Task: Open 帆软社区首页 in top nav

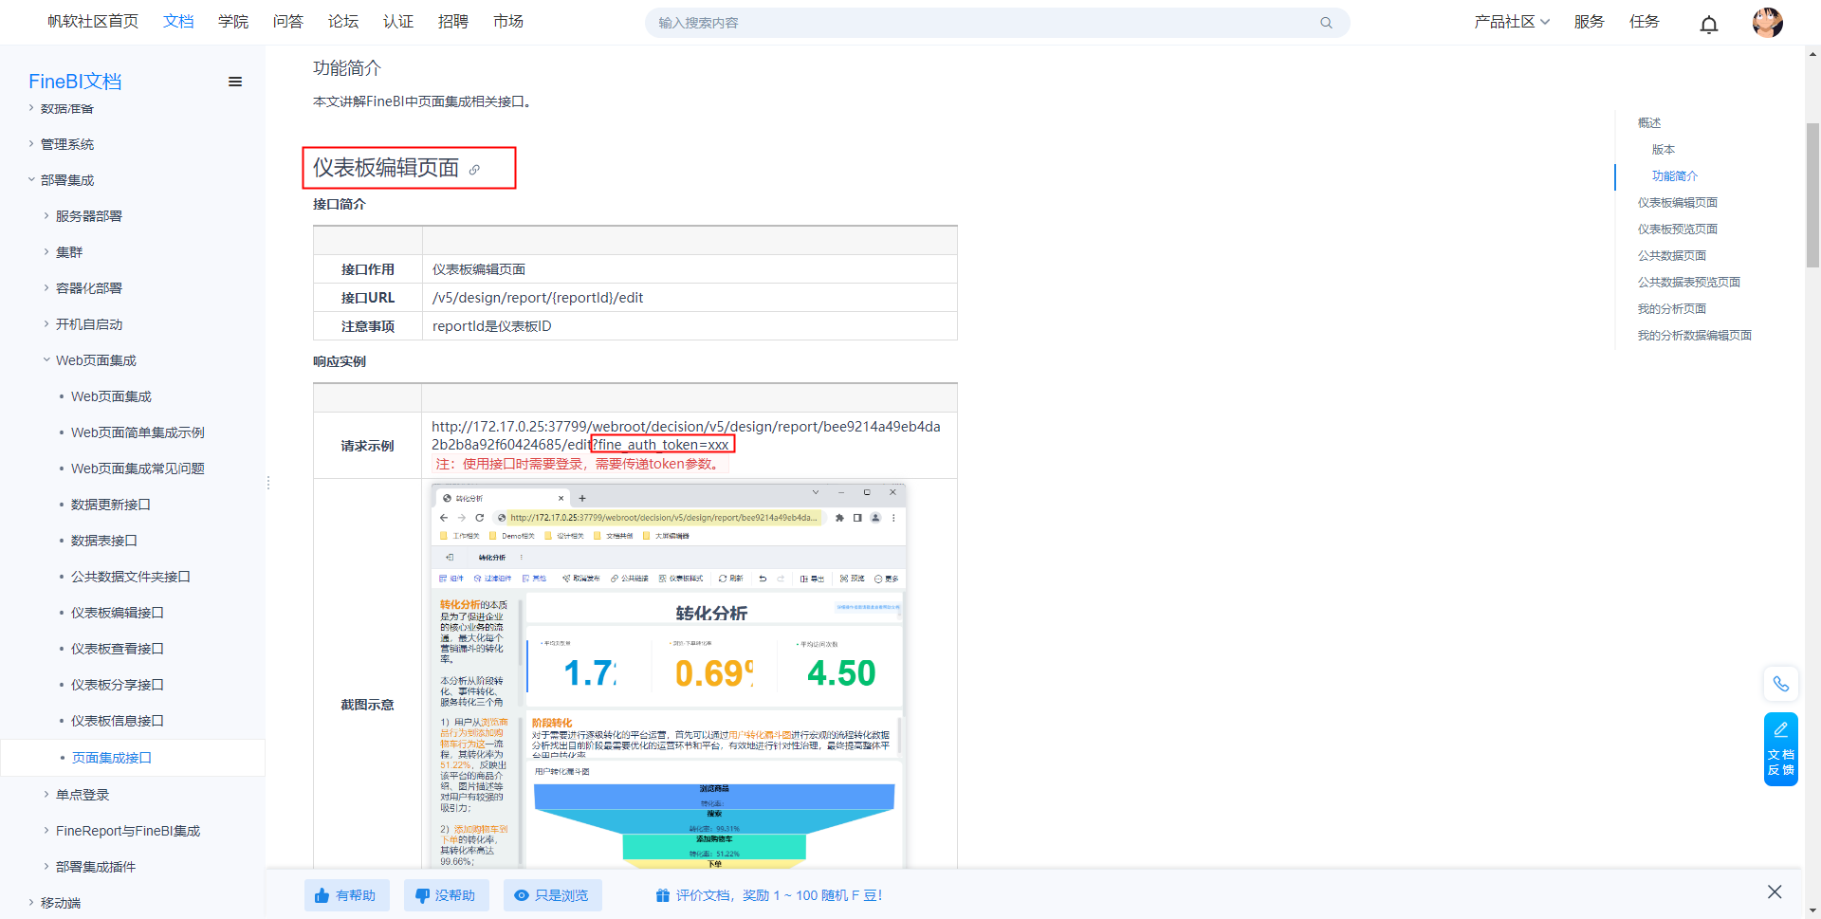Action: click(93, 22)
